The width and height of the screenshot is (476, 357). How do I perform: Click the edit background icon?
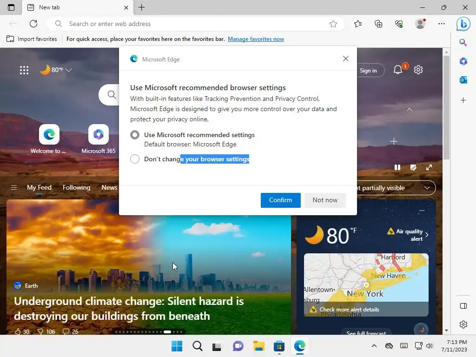[413, 167]
